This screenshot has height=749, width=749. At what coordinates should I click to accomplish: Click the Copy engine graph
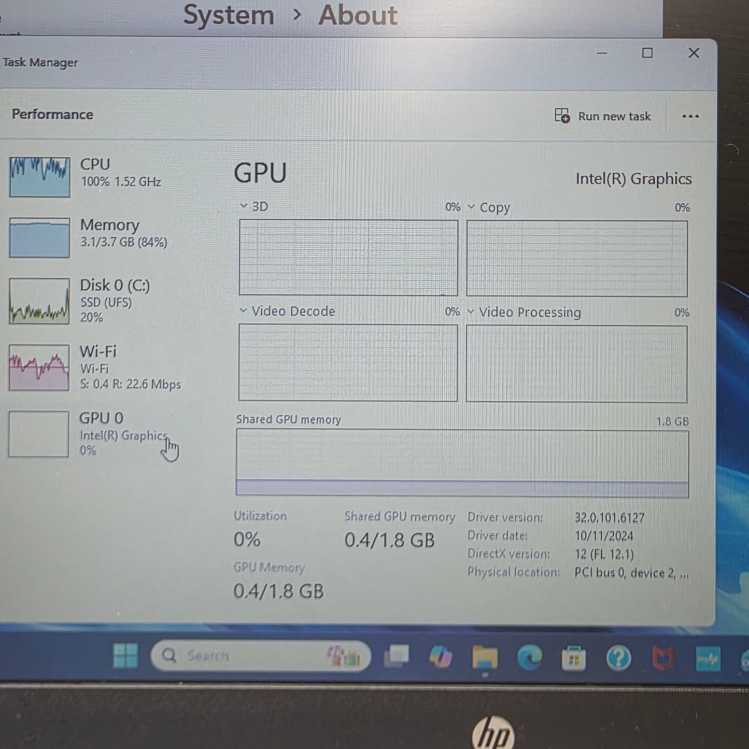coord(577,259)
